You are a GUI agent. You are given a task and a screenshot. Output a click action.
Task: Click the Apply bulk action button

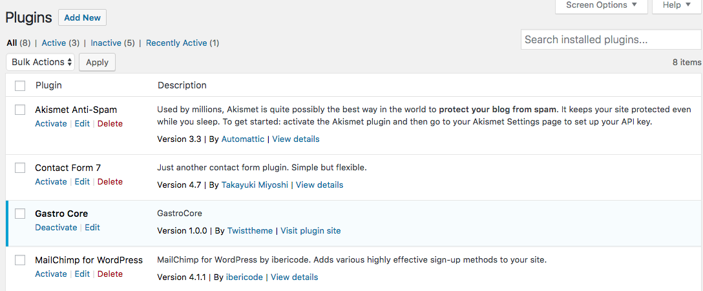click(98, 62)
